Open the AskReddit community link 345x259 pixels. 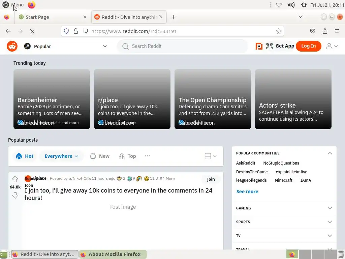point(246,163)
